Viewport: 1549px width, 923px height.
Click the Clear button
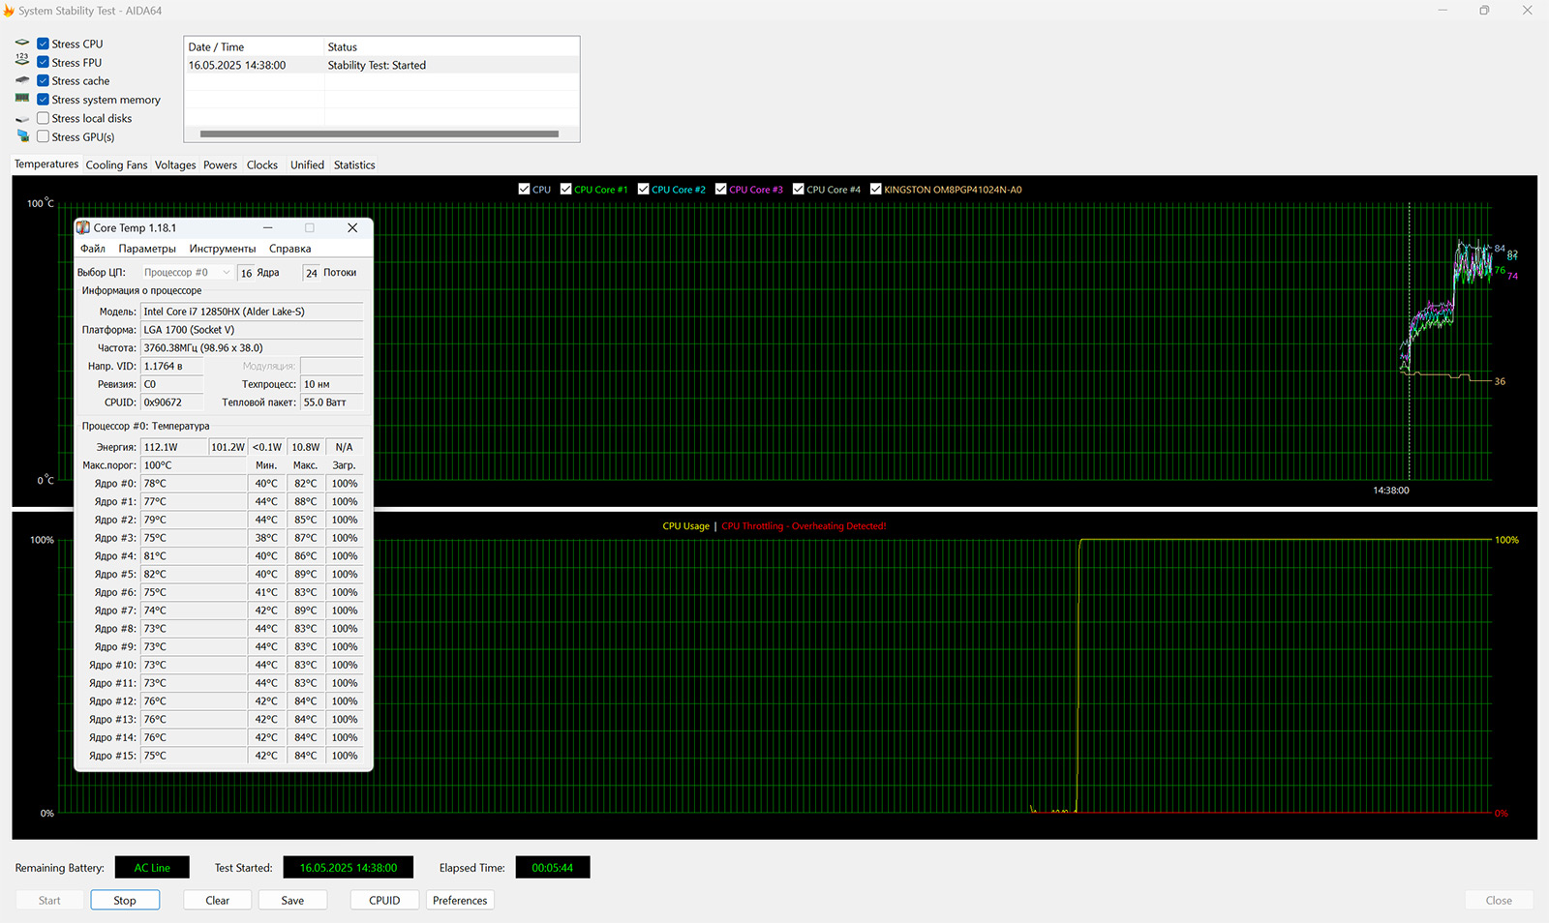(x=218, y=900)
